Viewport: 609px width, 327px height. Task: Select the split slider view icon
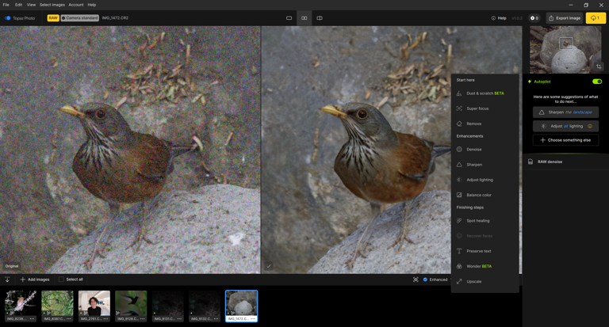320,17
